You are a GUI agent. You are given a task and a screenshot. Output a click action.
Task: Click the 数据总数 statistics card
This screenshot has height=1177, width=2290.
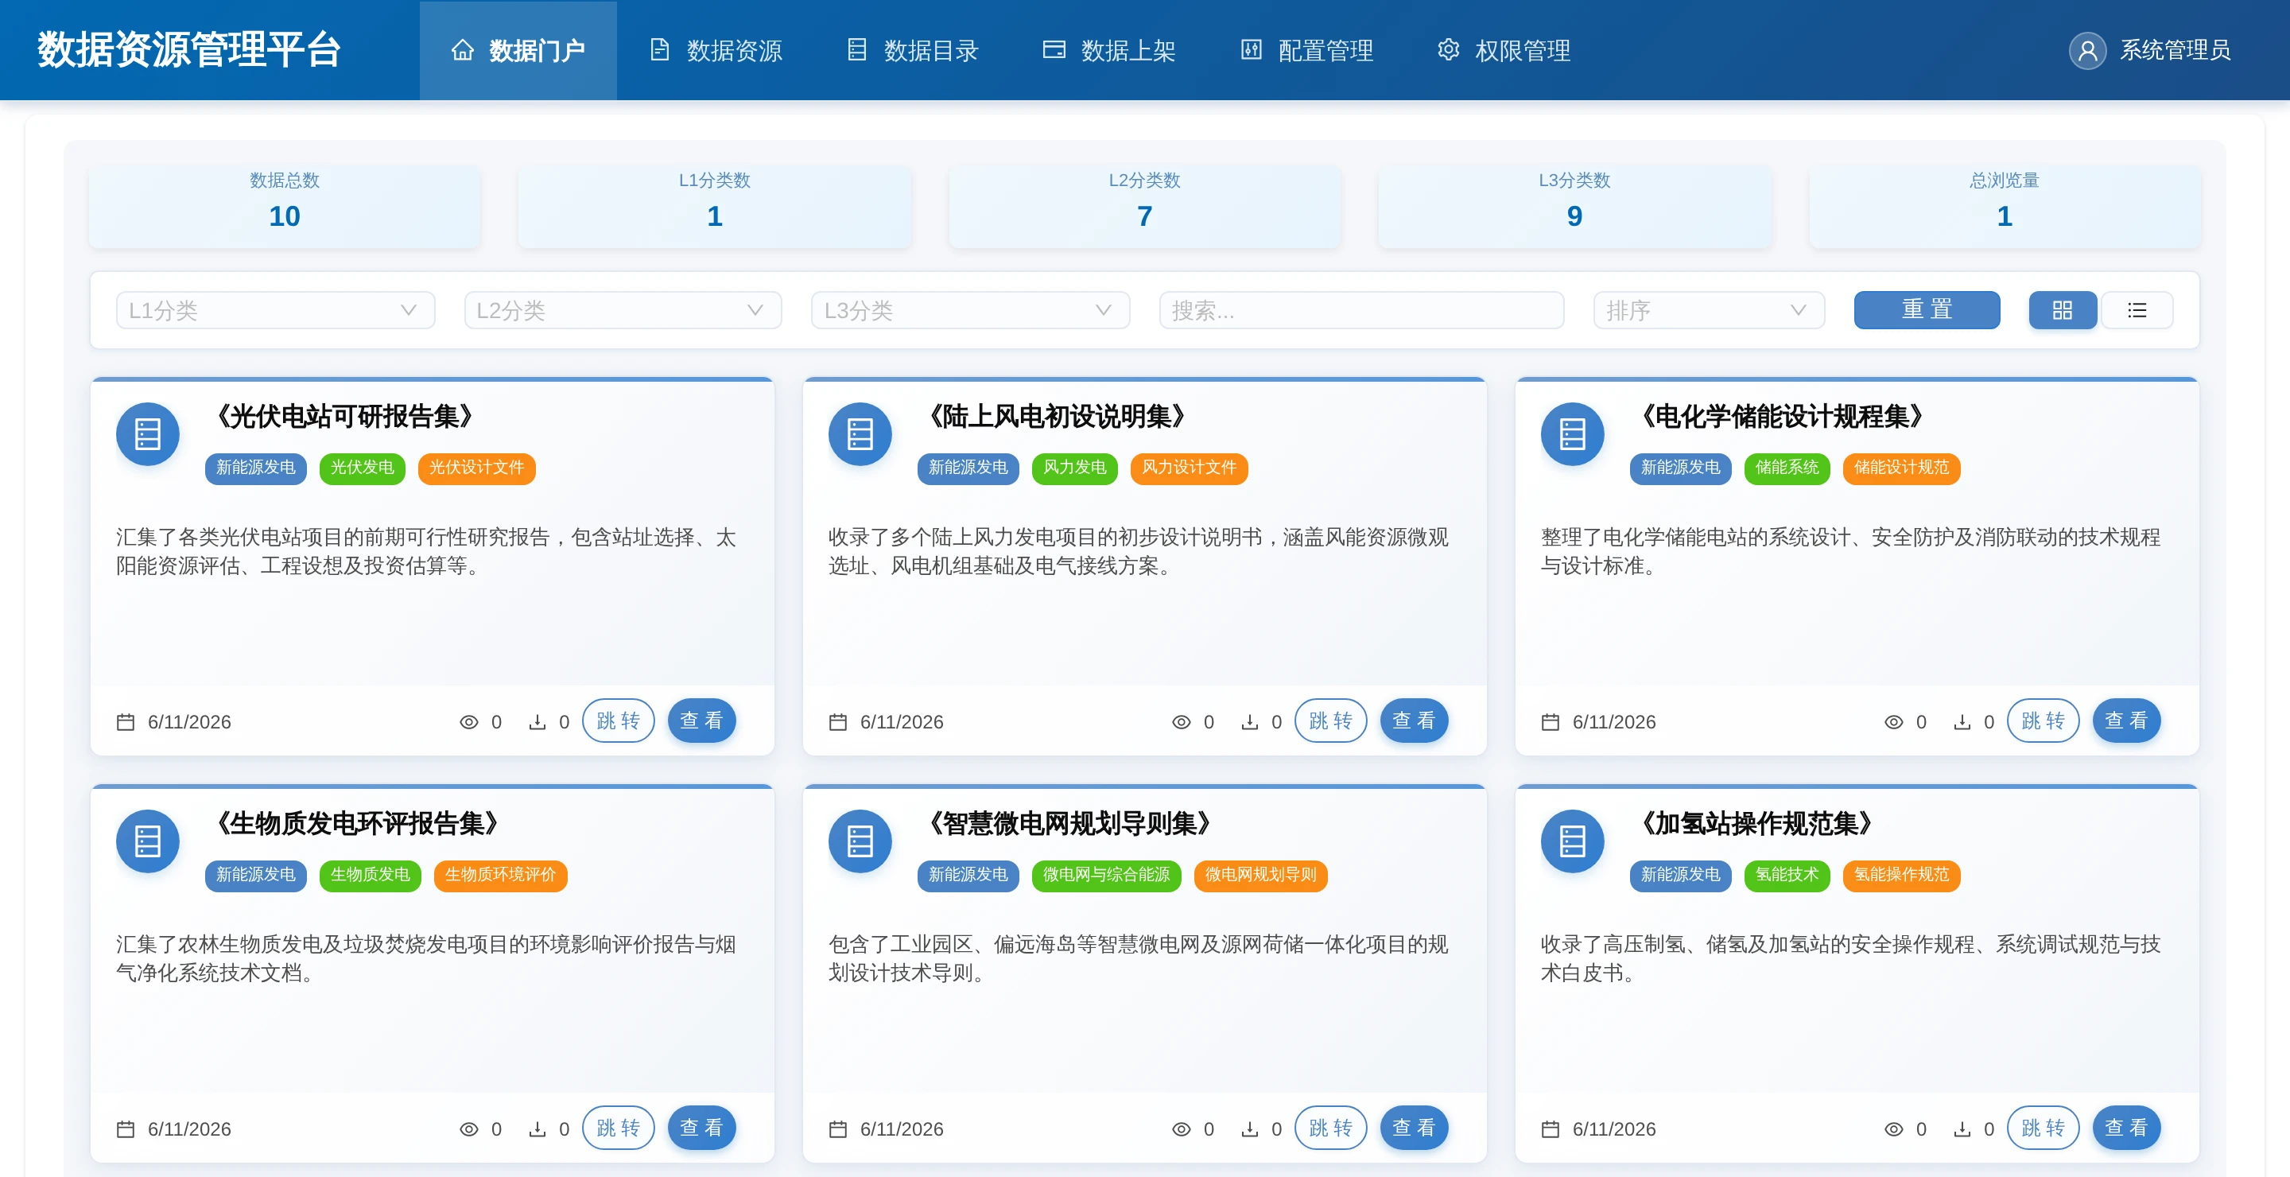point(285,205)
